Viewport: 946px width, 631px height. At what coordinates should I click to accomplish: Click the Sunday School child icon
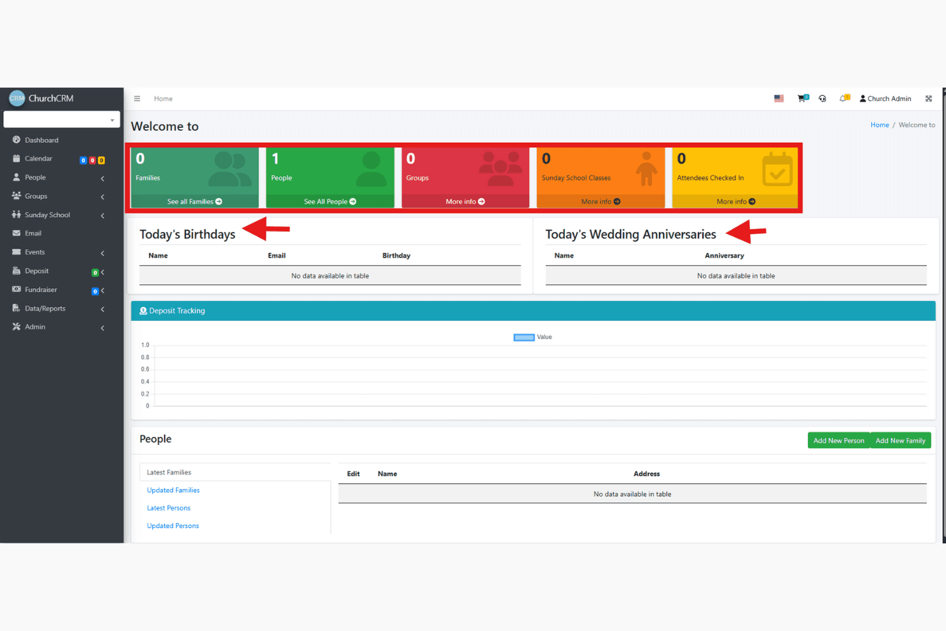(x=647, y=169)
